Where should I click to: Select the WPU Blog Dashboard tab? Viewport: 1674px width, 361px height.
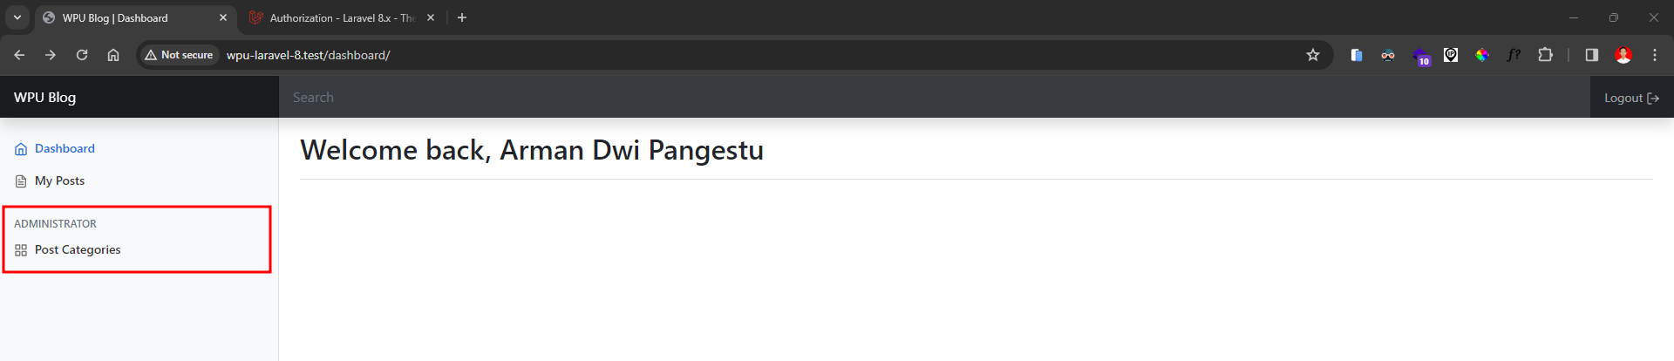coord(122,17)
